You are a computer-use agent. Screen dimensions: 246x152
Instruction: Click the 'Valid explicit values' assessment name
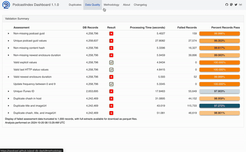[x=25, y=63]
